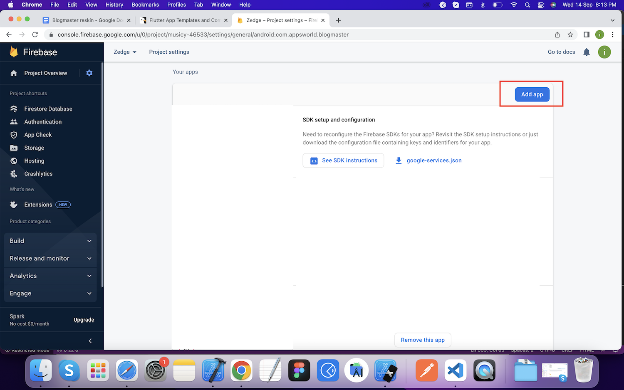Expand the Build category
Viewport: 624px width, 390px height.
(x=50, y=241)
